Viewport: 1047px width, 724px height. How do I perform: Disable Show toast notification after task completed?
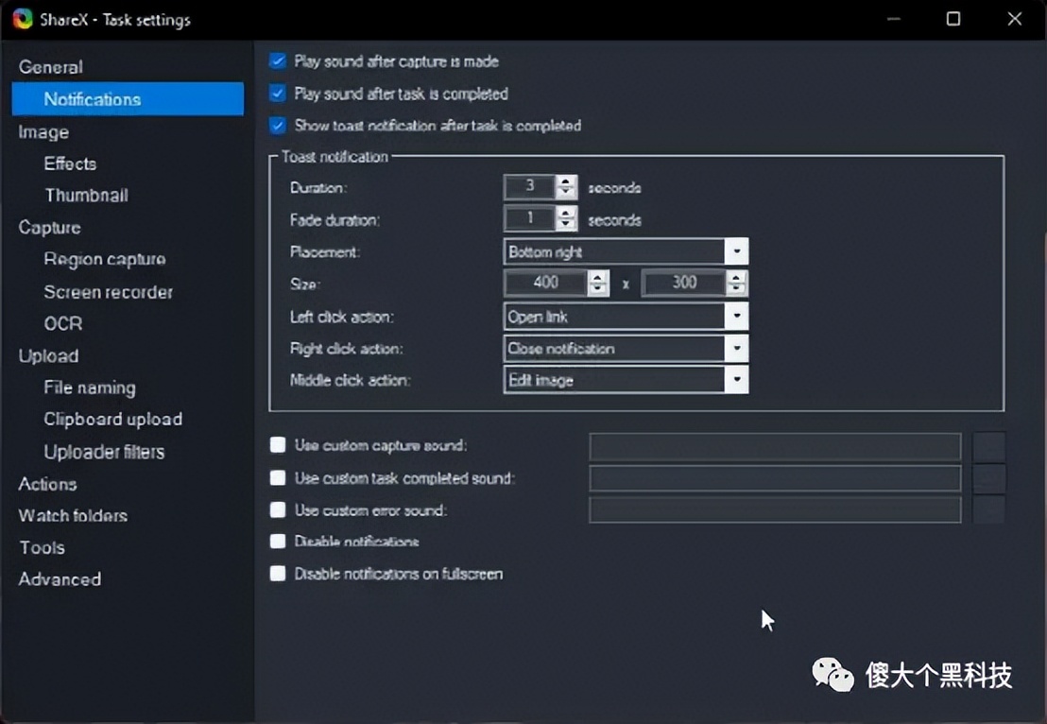[278, 126]
